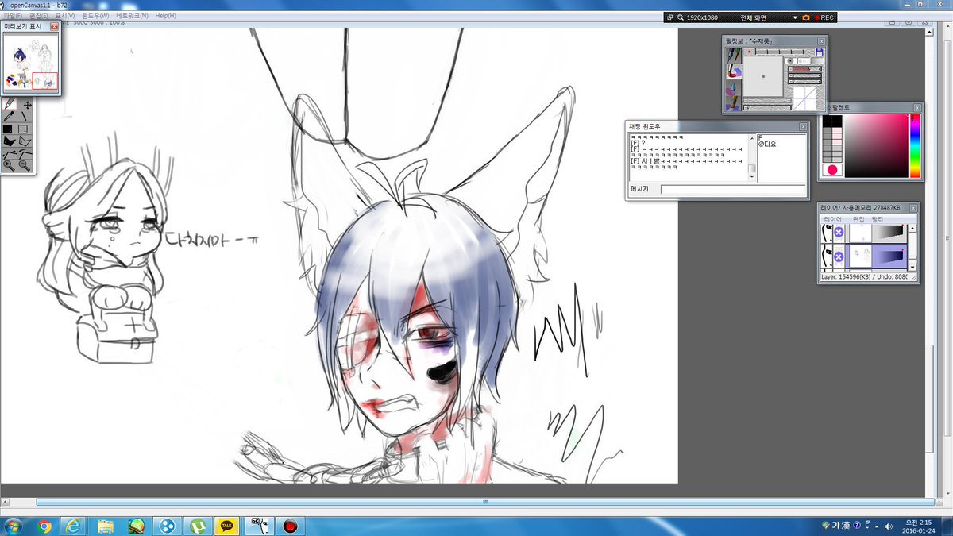Click the Windows Start button
The height and width of the screenshot is (536, 953).
[x=14, y=526]
